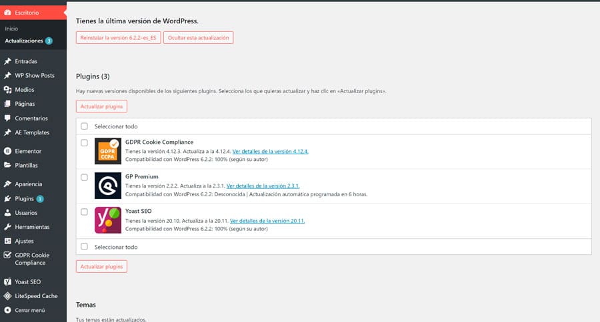Click the Usuarios person icon
This screenshot has height=322, width=600.
click(7, 213)
